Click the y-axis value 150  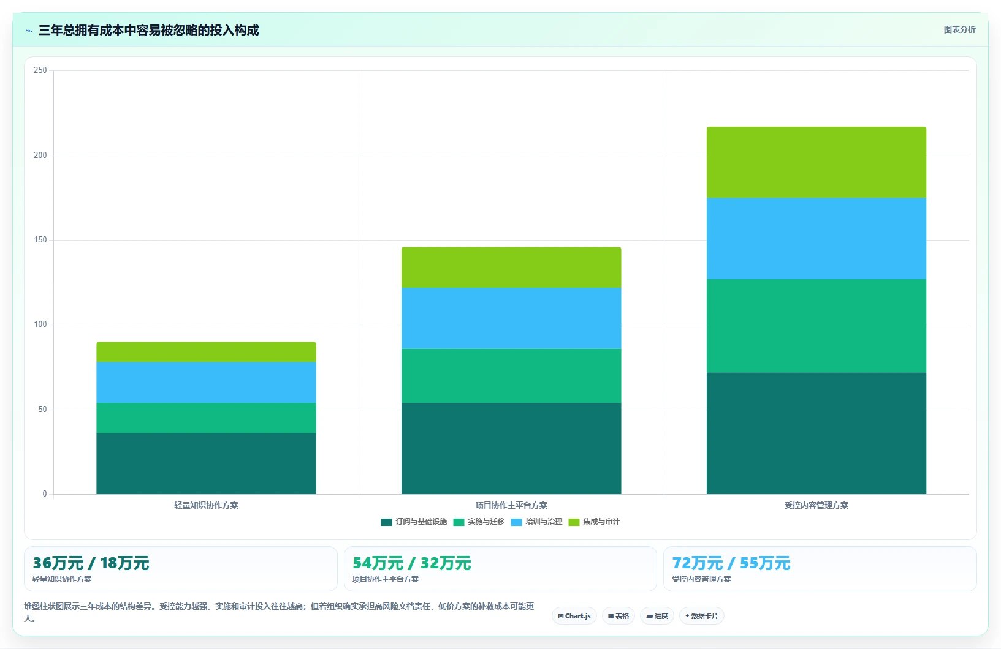40,240
